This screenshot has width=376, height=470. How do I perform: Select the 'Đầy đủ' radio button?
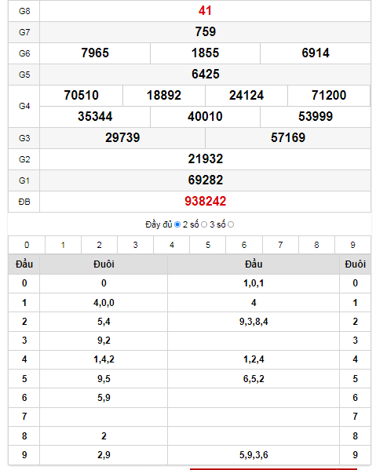177,224
